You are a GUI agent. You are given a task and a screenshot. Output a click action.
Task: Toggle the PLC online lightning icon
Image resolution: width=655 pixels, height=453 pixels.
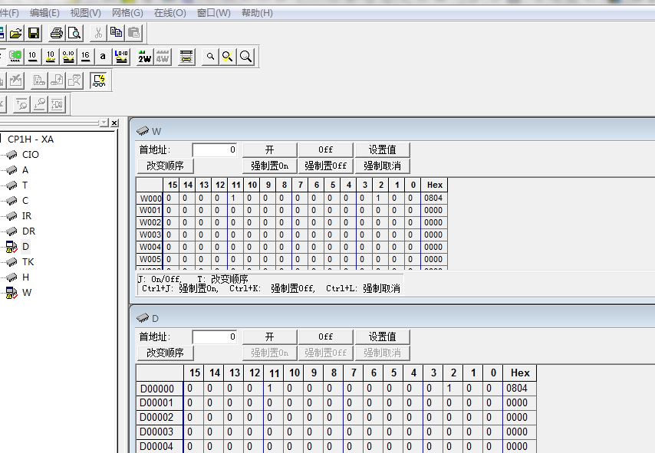tap(98, 80)
